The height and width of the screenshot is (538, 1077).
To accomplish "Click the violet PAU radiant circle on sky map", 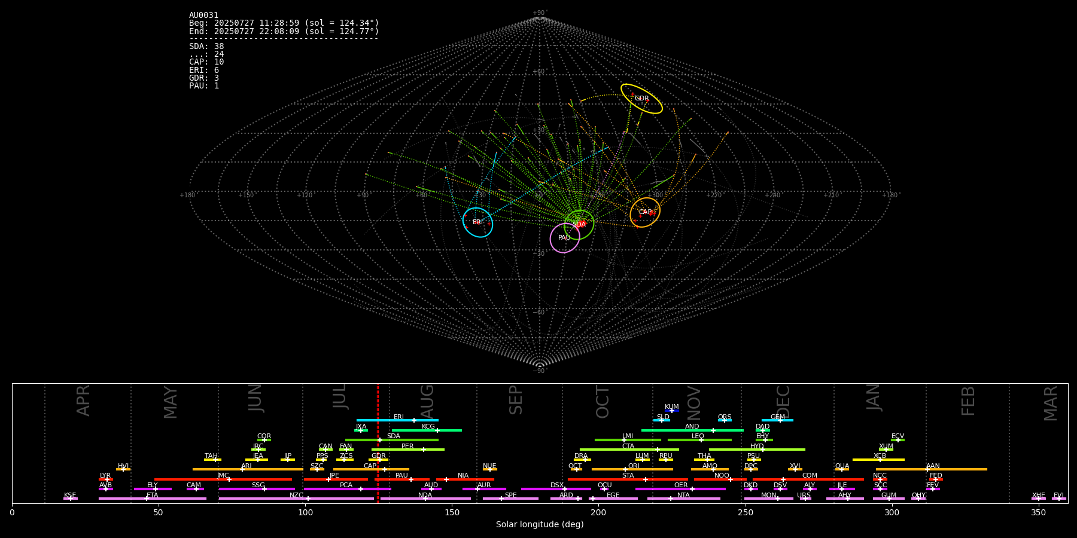I will [565, 238].
